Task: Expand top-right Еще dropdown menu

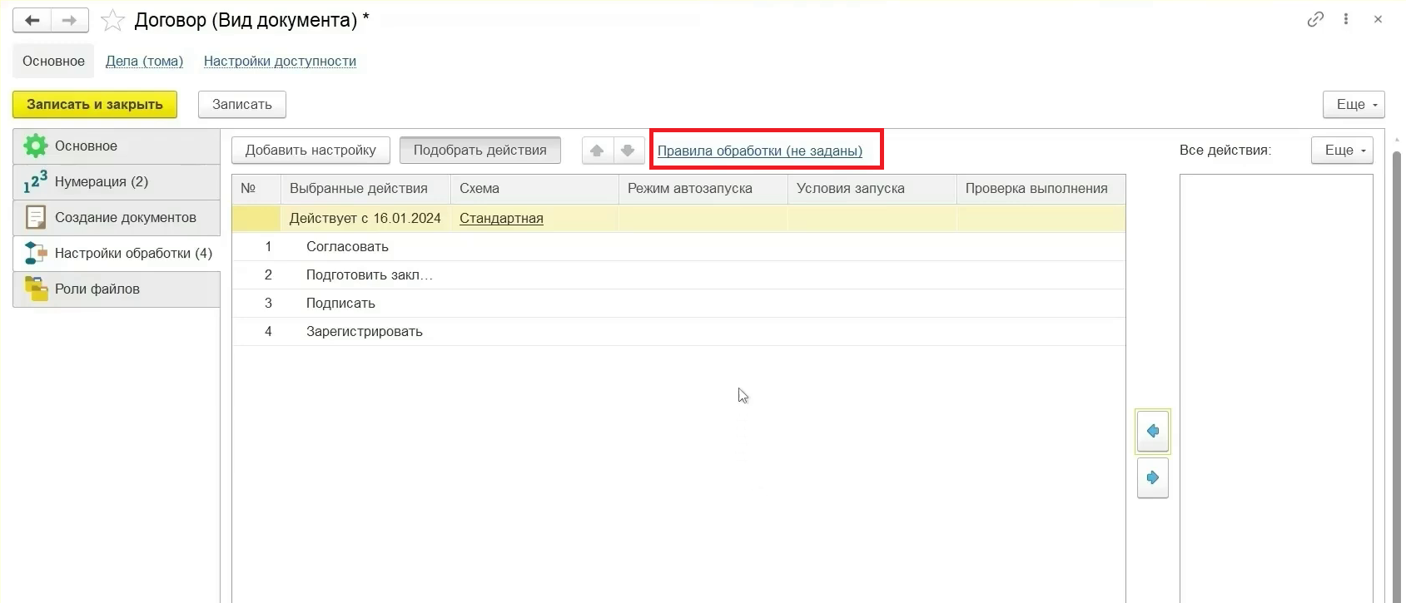Action: [x=1353, y=105]
